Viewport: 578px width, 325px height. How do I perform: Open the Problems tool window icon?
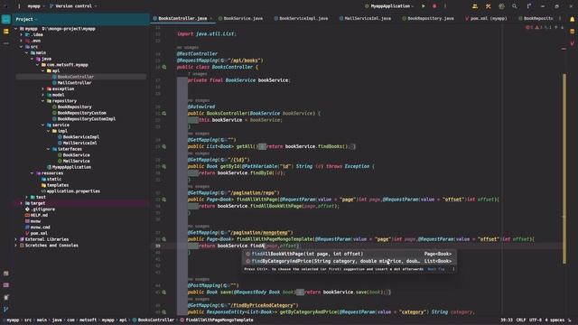(x=6, y=297)
